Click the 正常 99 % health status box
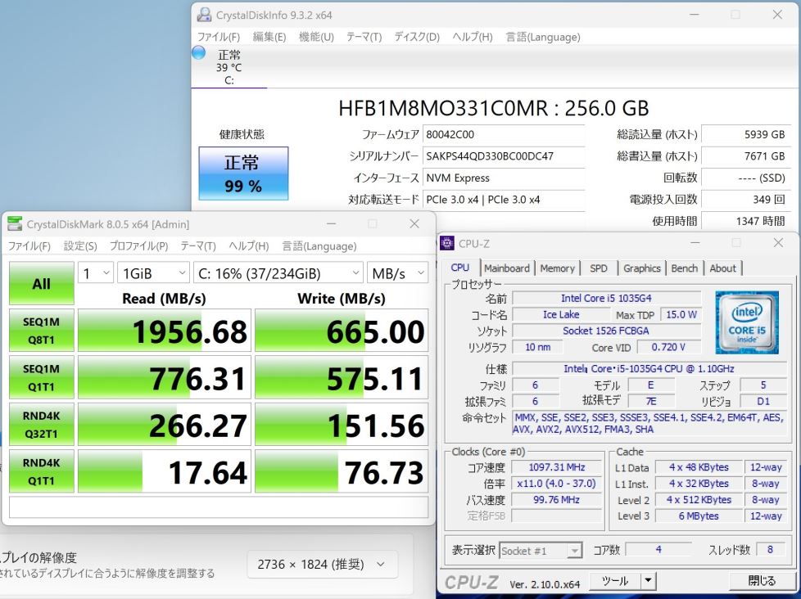The height and width of the screenshot is (599, 801). click(x=243, y=173)
